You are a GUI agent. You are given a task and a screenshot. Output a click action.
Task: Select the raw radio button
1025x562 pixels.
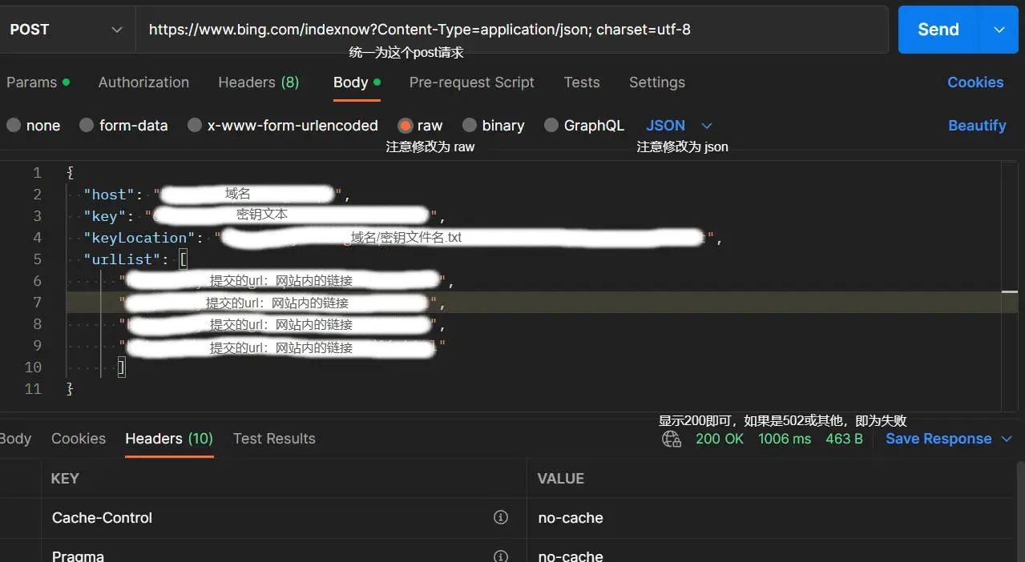406,126
